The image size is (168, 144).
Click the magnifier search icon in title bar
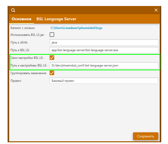click(13, 10)
